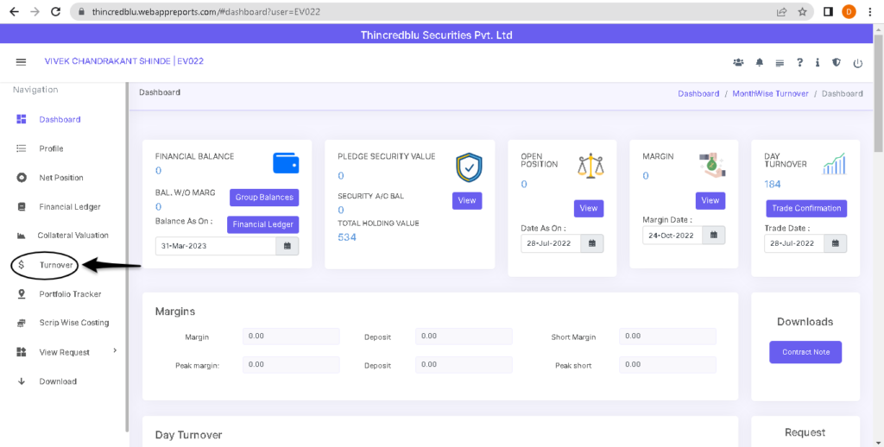Viewport: 884px width, 447px height.
Task: Click the Day Turnover chart icon
Action: click(835, 163)
